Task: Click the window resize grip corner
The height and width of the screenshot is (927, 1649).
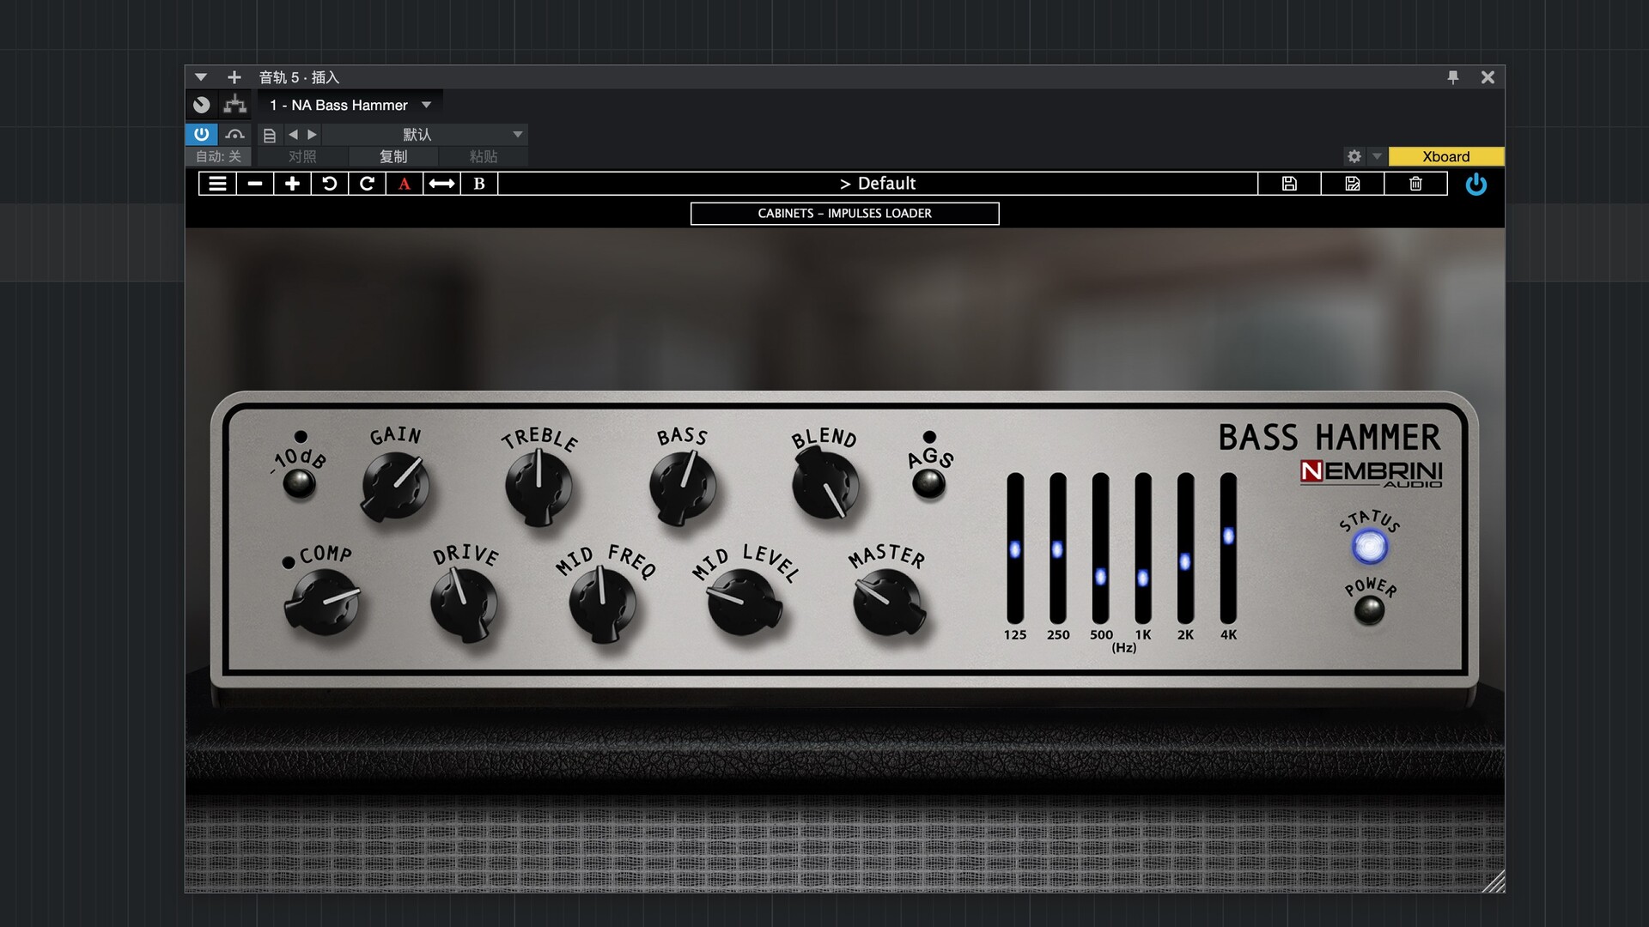Action: tap(1494, 882)
